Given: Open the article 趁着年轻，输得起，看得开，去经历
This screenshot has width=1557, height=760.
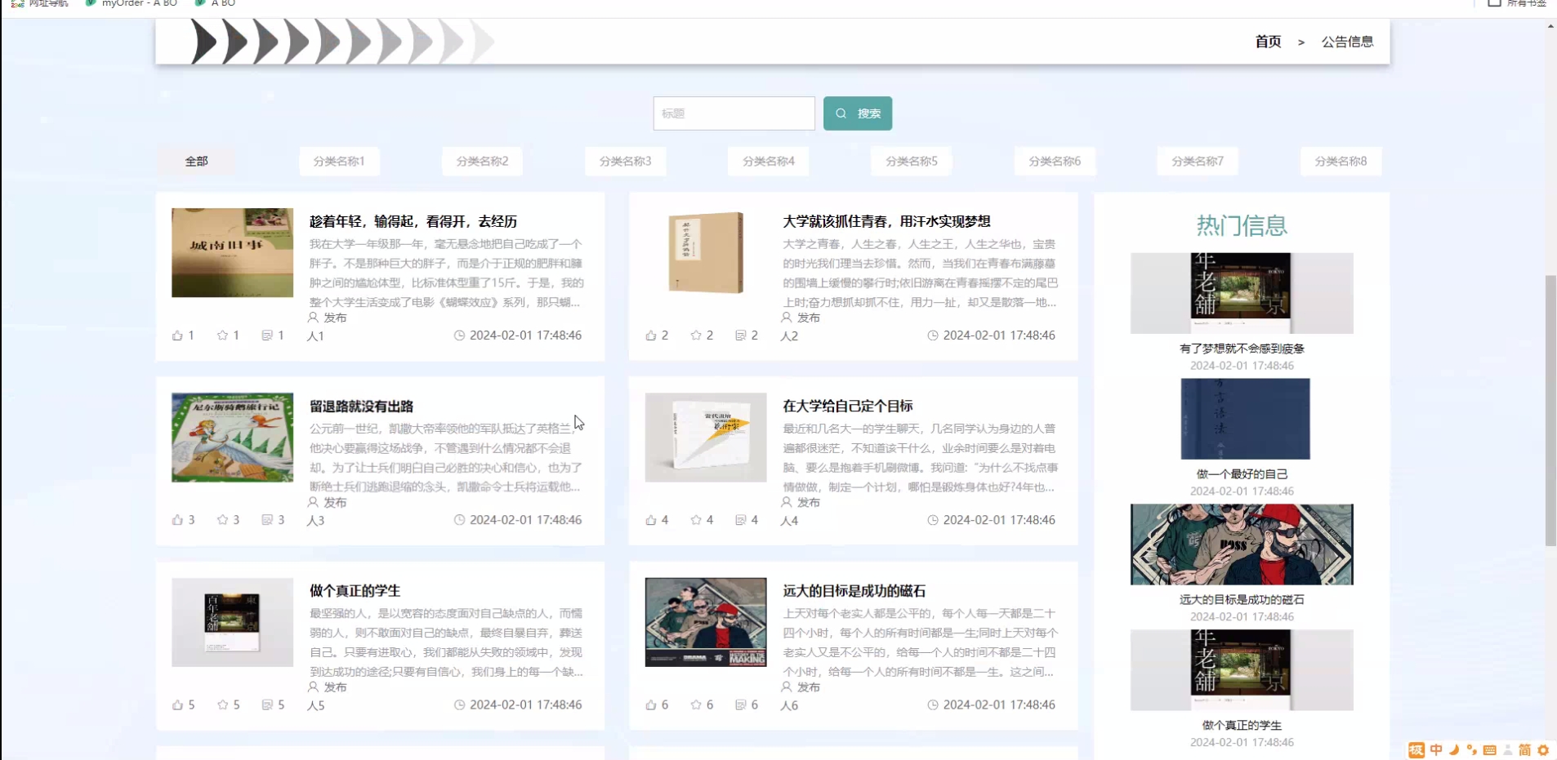Looking at the screenshot, I should 413,221.
